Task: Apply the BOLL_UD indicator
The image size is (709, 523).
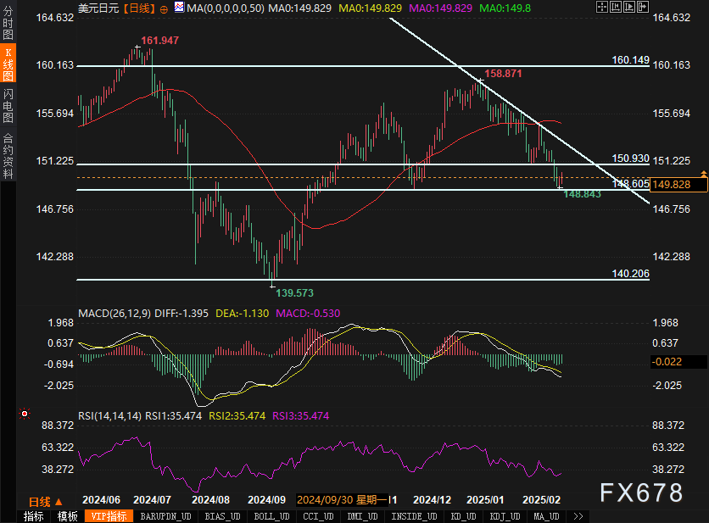Action: pos(271,516)
